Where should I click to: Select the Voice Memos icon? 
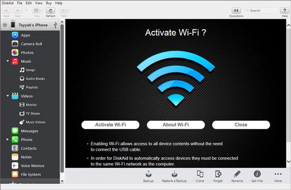tap(15, 165)
